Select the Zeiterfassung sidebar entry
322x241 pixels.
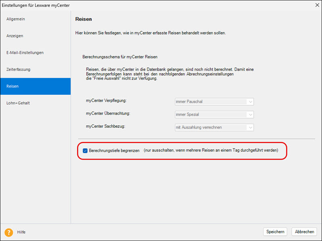pyautogui.click(x=19, y=69)
